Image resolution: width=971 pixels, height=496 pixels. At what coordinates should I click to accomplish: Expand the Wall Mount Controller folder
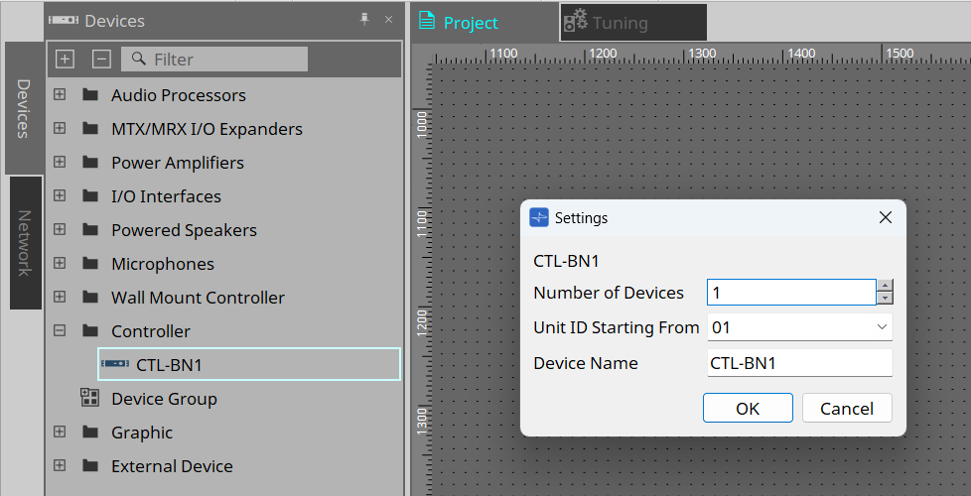60,297
